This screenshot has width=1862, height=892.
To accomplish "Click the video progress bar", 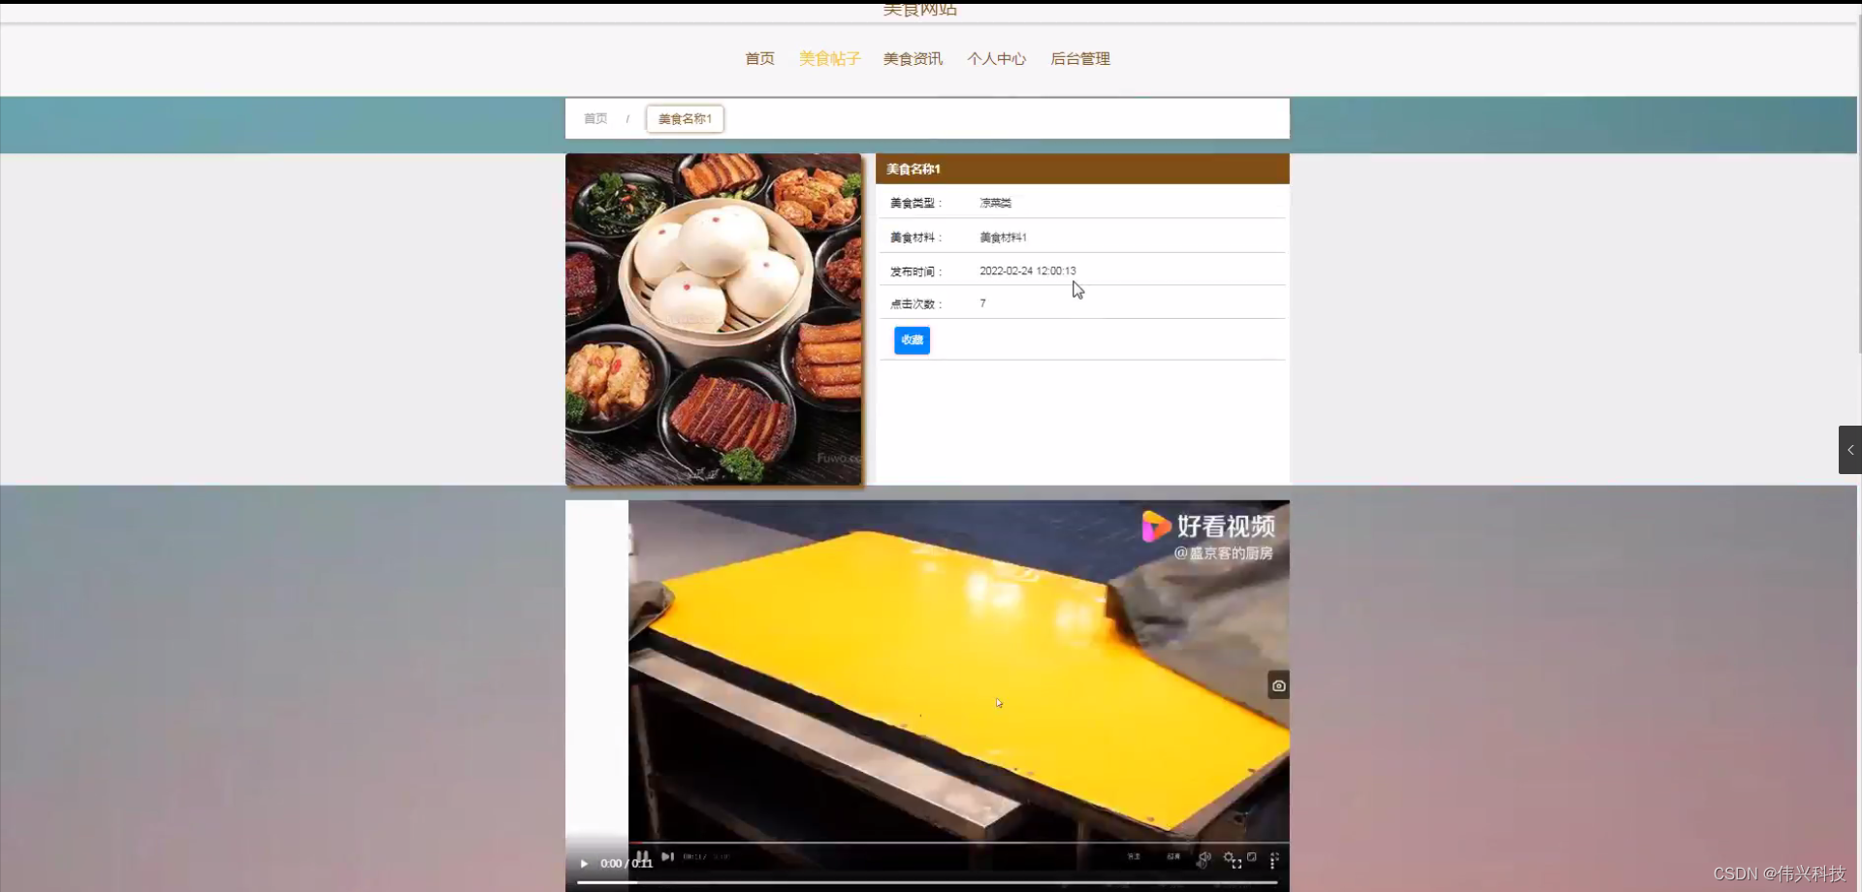I will 926,882.
